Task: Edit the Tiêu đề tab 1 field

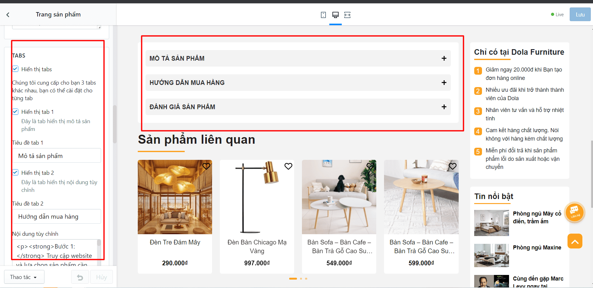Action: (x=57, y=156)
